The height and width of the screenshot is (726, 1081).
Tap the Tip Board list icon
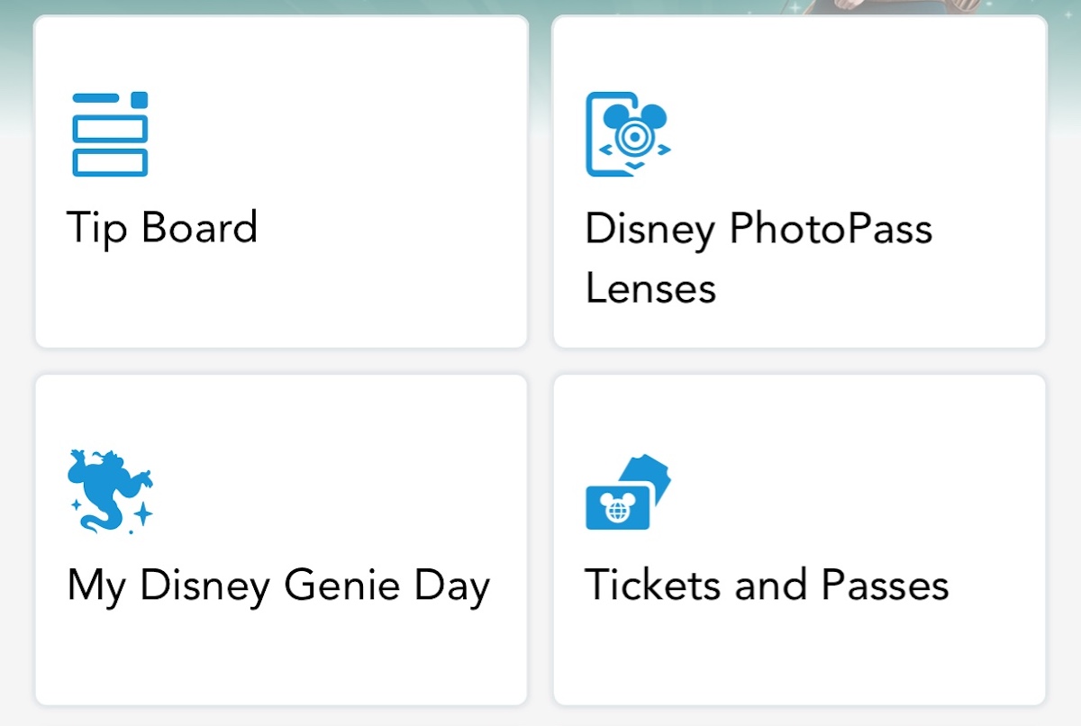[x=109, y=134]
